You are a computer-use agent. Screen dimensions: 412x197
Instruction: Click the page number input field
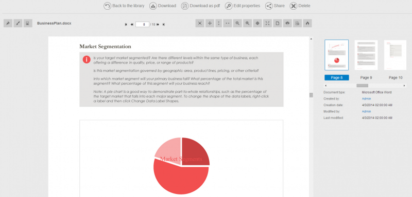tap(143, 24)
